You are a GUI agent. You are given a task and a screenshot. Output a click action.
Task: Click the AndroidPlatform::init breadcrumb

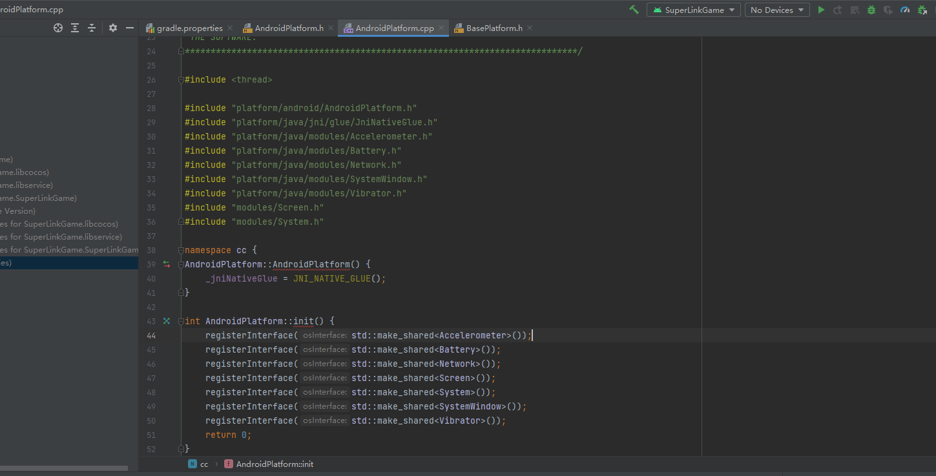(x=269, y=464)
